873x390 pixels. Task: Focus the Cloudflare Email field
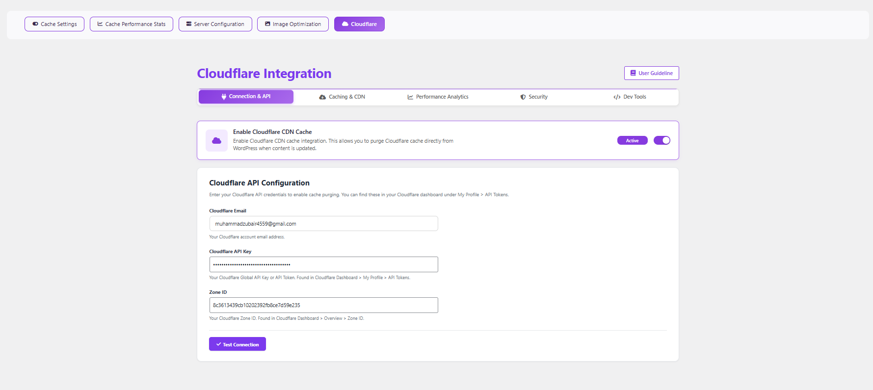pyautogui.click(x=323, y=224)
